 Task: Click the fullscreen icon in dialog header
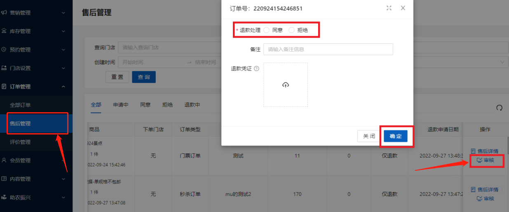tap(389, 8)
